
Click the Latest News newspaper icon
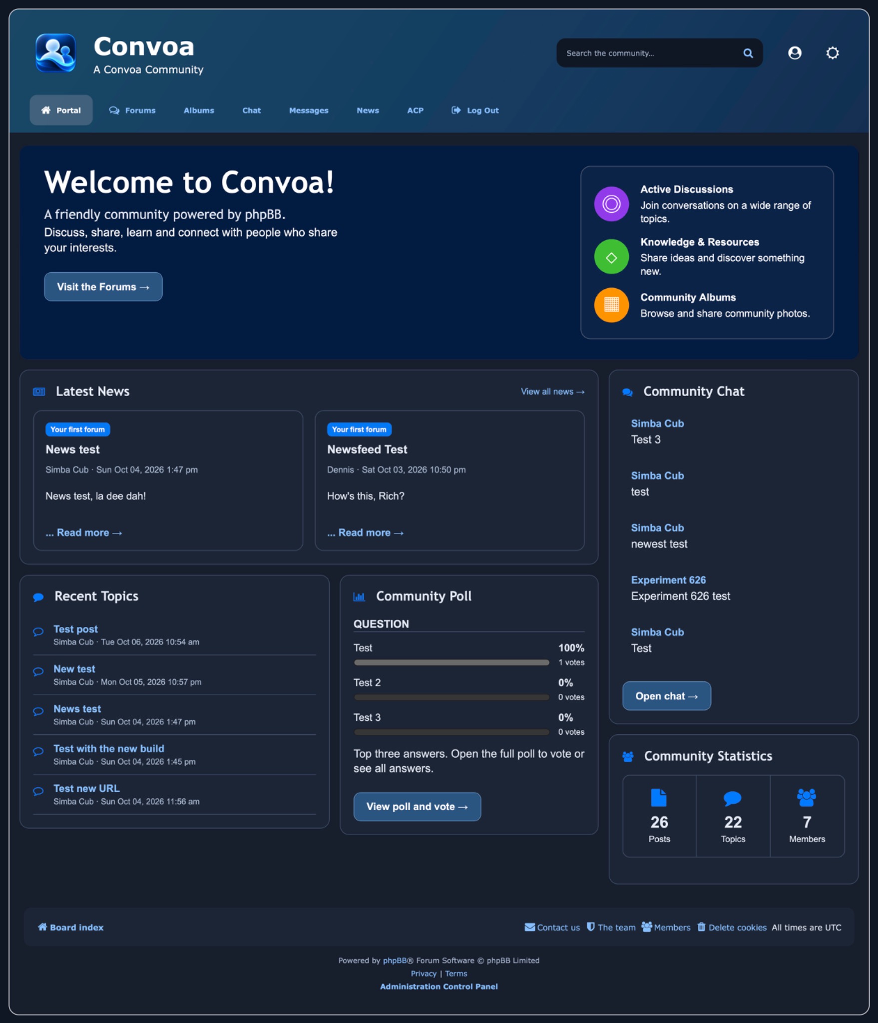click(39, 392)
